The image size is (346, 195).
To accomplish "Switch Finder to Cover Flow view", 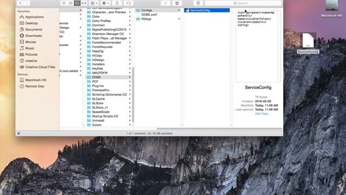I will point(84,3).
